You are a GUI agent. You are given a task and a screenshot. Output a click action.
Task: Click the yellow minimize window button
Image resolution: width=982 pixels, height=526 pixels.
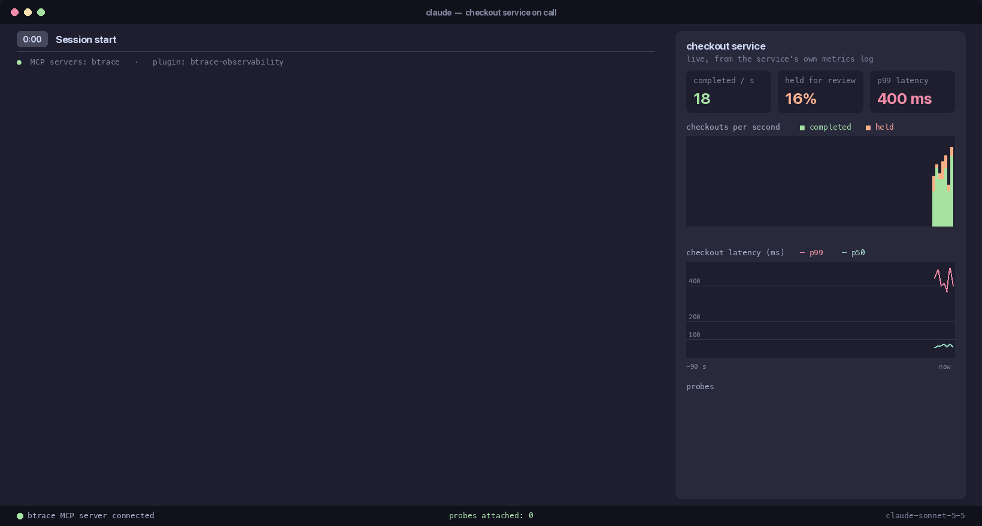(x=28, y=12)
